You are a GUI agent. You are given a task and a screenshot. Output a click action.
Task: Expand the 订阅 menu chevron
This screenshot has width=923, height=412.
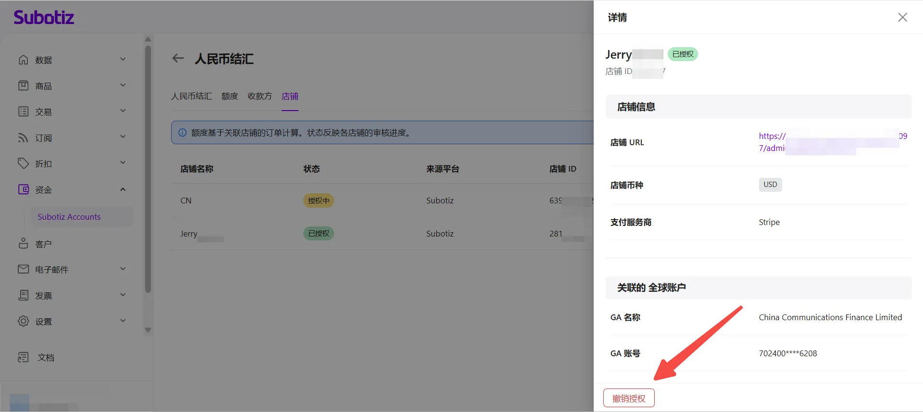123,137
